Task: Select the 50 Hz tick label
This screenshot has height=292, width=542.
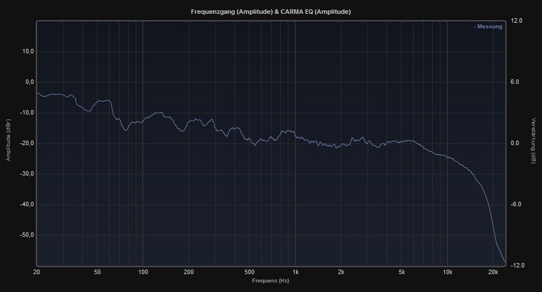Action: point(97,272)
